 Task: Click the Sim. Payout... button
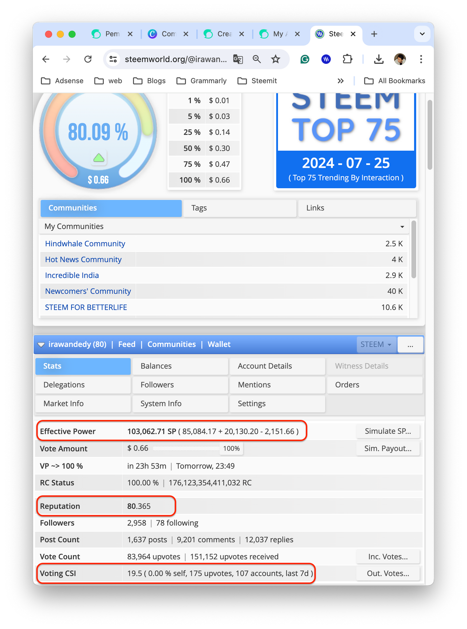tap(388, 449)
